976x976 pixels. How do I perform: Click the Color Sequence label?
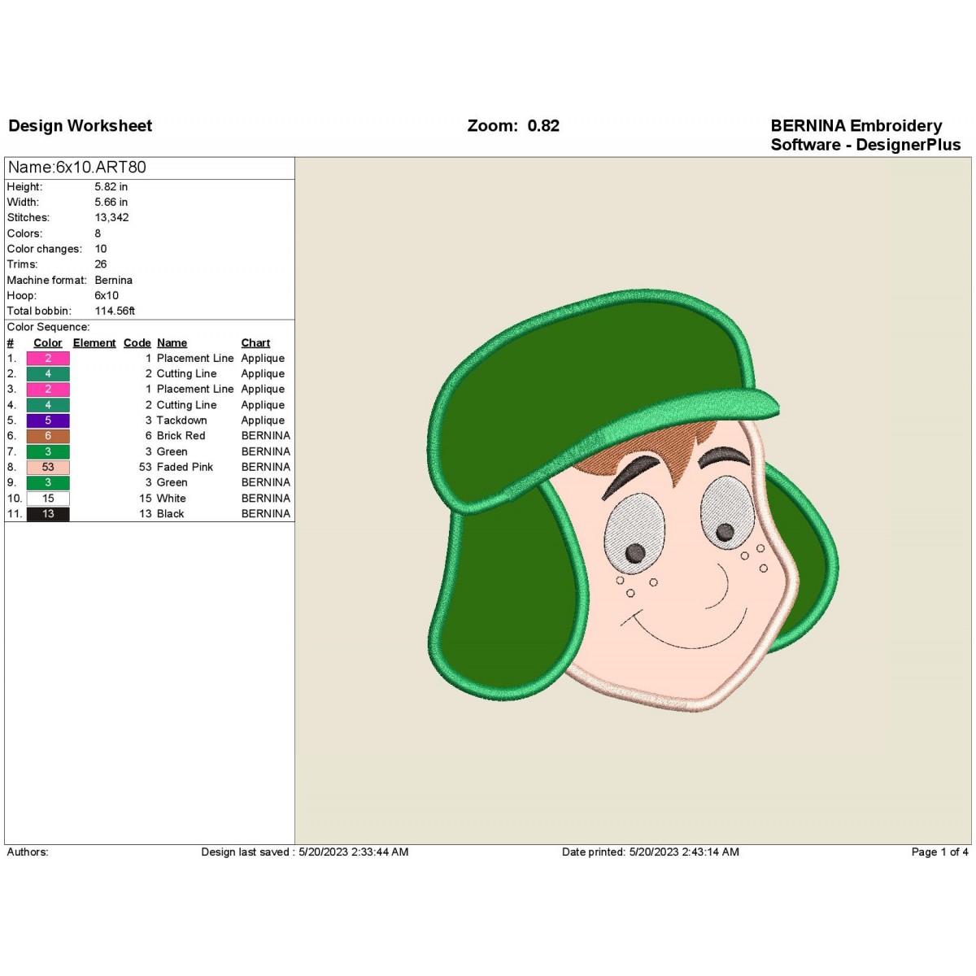49,327
